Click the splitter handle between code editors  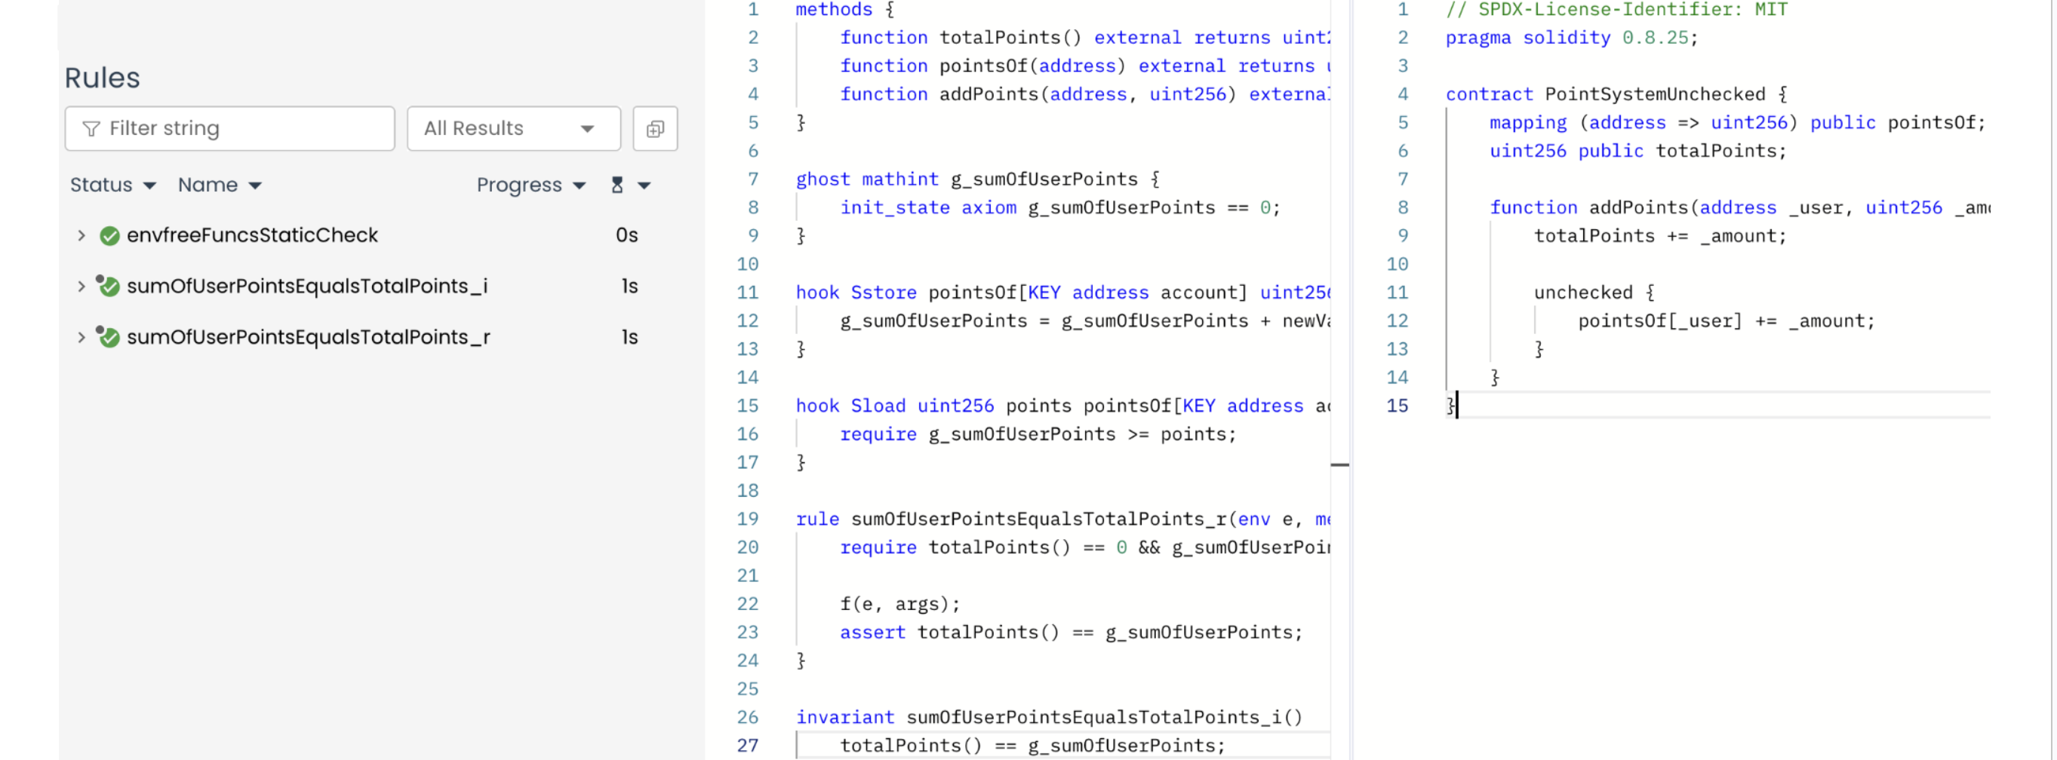coord(1340,464)
